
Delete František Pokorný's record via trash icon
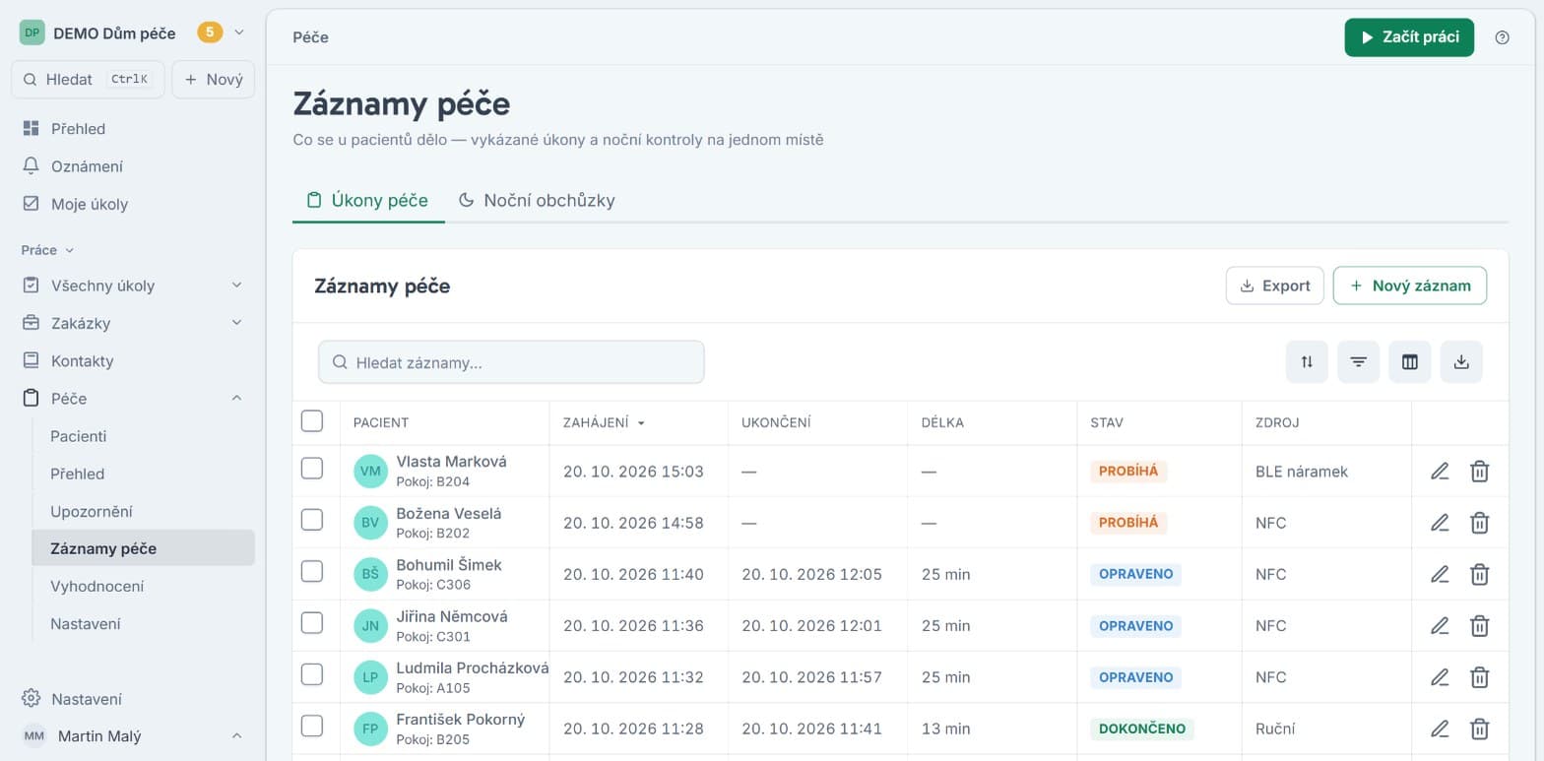[1479, 729]
